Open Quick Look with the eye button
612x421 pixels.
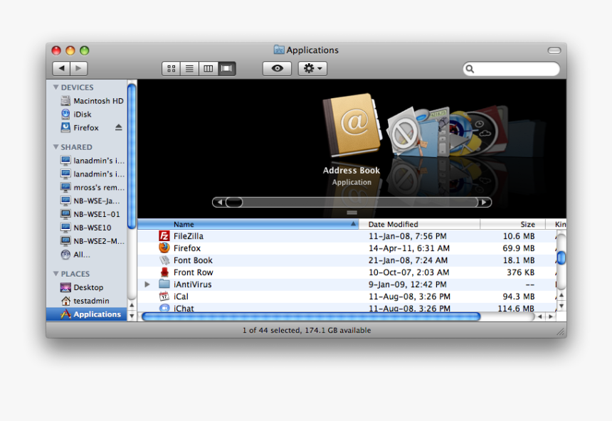coord(277,68)
